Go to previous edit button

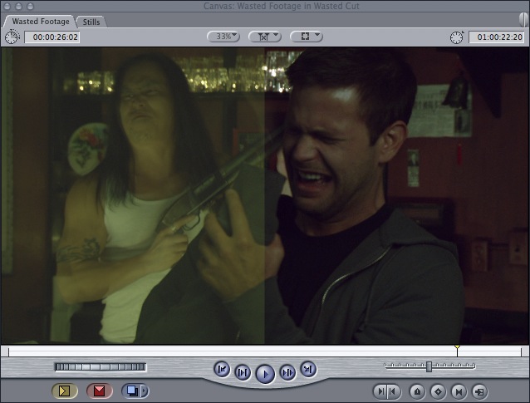pos(222,369)
